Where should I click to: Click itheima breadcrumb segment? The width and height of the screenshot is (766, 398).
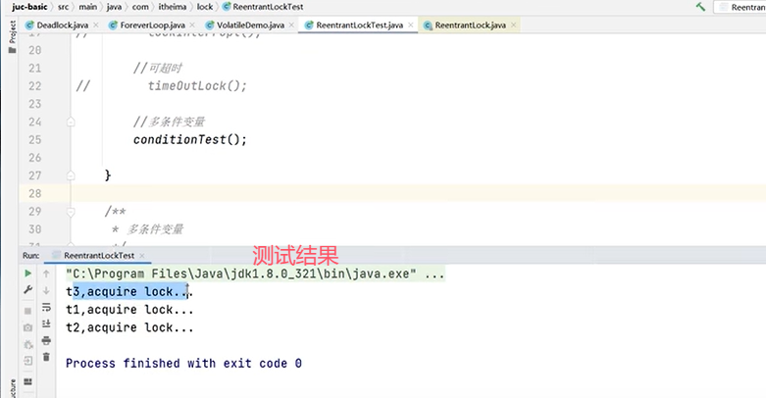click(173, 7)
